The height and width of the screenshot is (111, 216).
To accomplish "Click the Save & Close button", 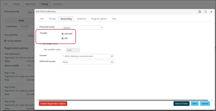I will tap(181, 103).
